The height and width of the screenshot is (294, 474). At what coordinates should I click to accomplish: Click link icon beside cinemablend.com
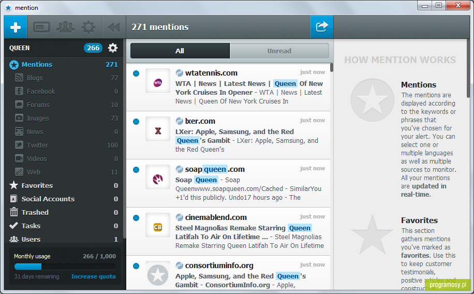[x=179, y=217]
